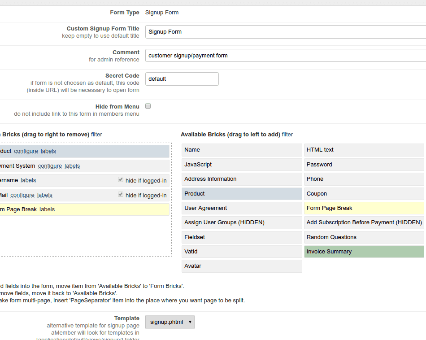The image size is (426, 340).
Task: Select the Coupon available brick
Action: click(x=364, y=194)
